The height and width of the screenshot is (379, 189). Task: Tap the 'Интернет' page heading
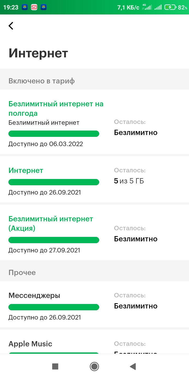pyautogui.click(x=38, y=53)
